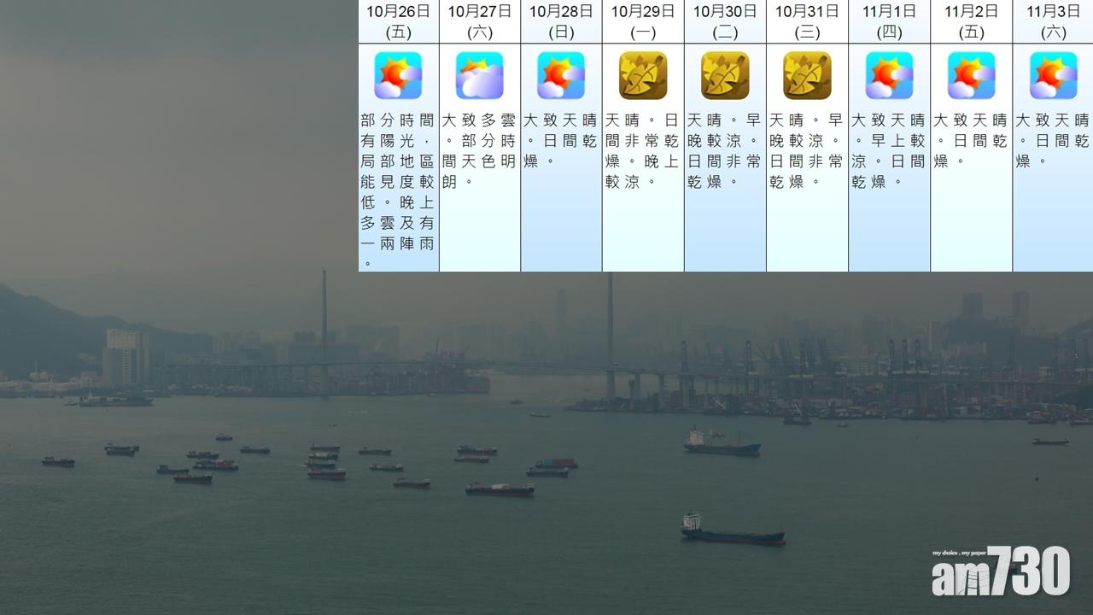This screenshot has height=615, width=1093.
Task: Select the forecast text for 10月30日
Action: coord(725,150)
